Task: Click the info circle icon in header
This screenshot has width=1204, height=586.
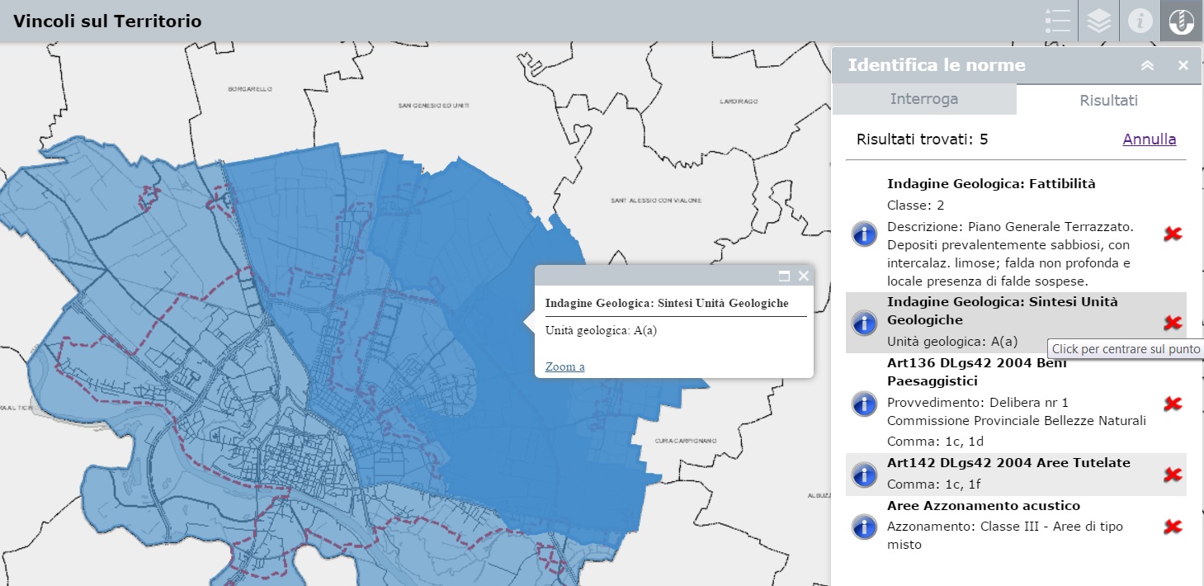Action: tap(1140, 21)
